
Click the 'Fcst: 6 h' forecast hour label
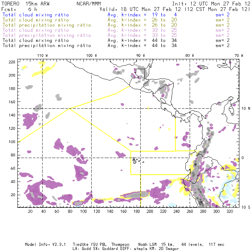tap(19, 9)
